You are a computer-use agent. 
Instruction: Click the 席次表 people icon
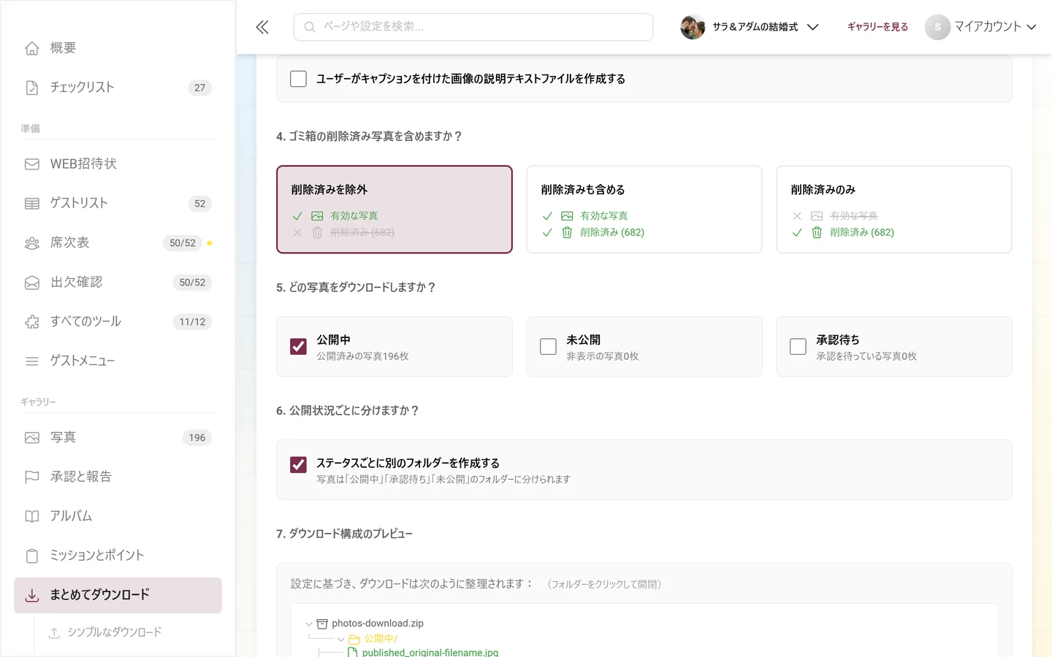click(x=32, y=243)
